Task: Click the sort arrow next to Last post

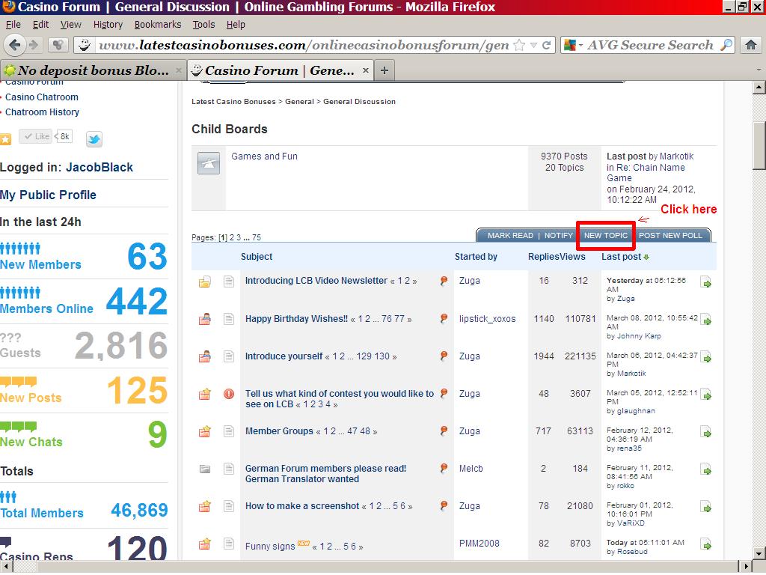Action: pyautogui.click(x=646, y=258)
